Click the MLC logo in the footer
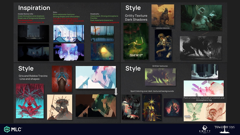Viewport: 240px width, 135px height. click(13, 129)
